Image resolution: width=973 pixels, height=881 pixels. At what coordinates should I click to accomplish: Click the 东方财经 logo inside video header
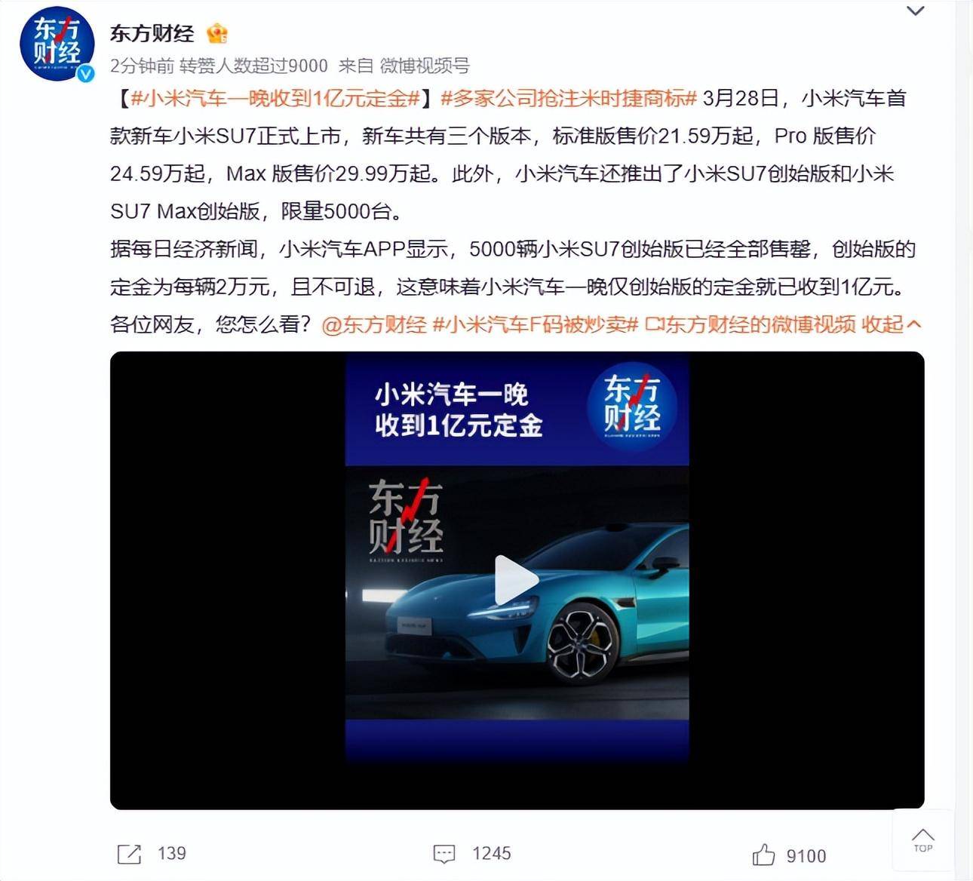[632, 407]
